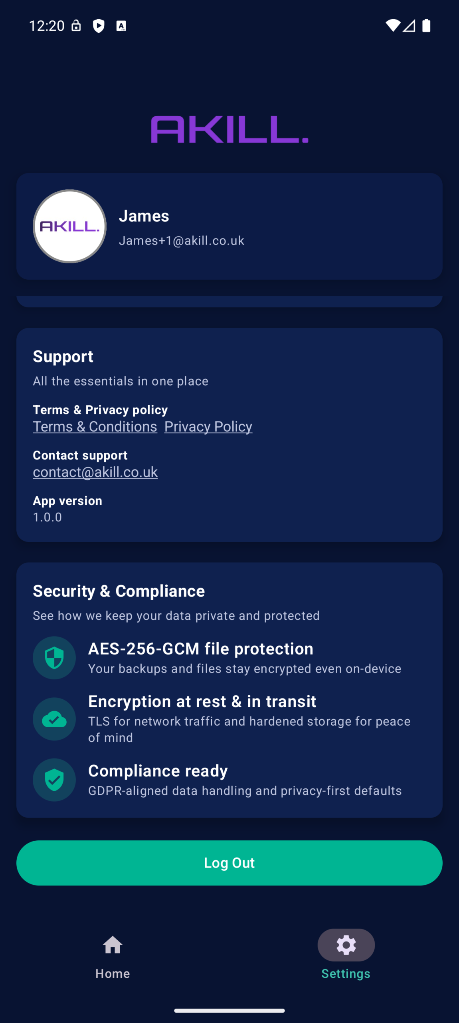This screenshot has height=1023, width=459.
Task: Tap the lock icon in status bar
Action: point(76,26)
